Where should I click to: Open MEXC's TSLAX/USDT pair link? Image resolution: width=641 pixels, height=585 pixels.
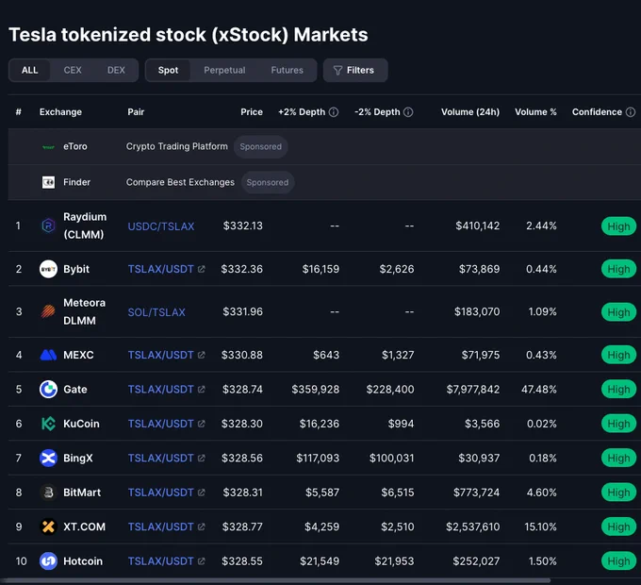pos(160,355)
